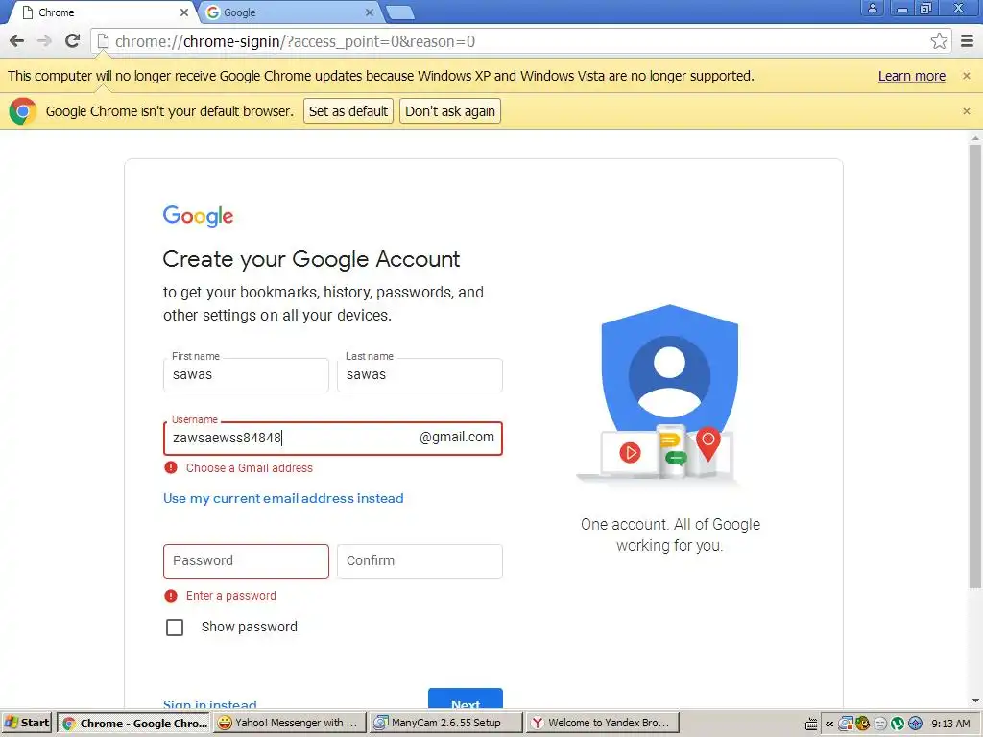Close the Google tab
Viewport: 983px width, 737px height.
click(370, 12)
